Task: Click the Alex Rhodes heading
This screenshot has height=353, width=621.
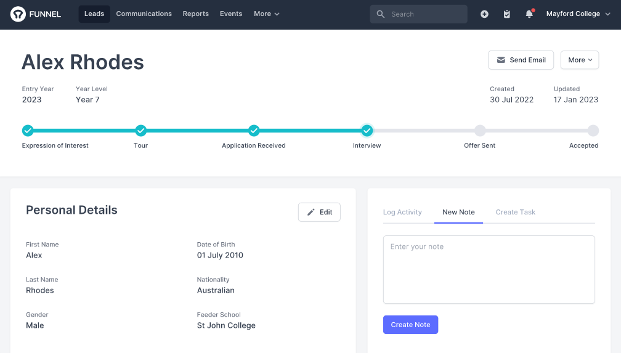Action: (83, 62)
